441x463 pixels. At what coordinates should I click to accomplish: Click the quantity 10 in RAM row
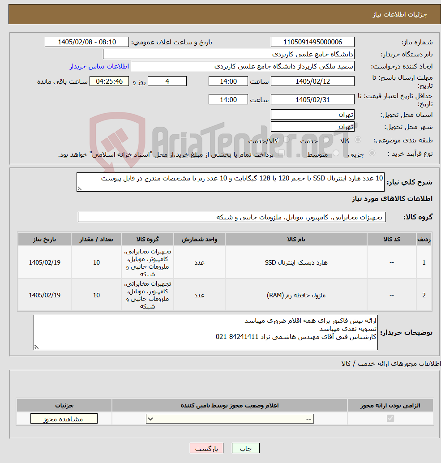click(96, 295)
